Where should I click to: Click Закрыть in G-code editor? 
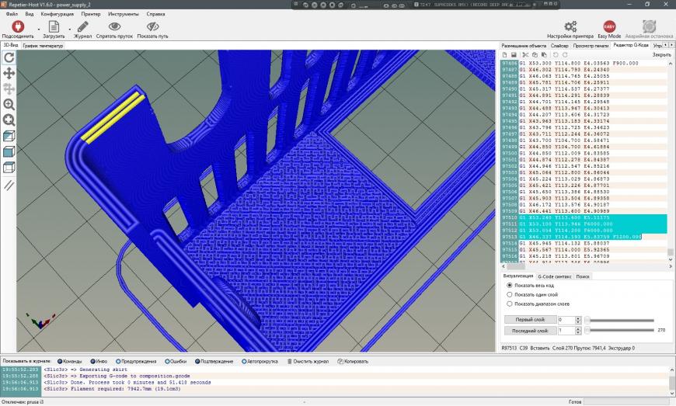click(x=661, y=55)
